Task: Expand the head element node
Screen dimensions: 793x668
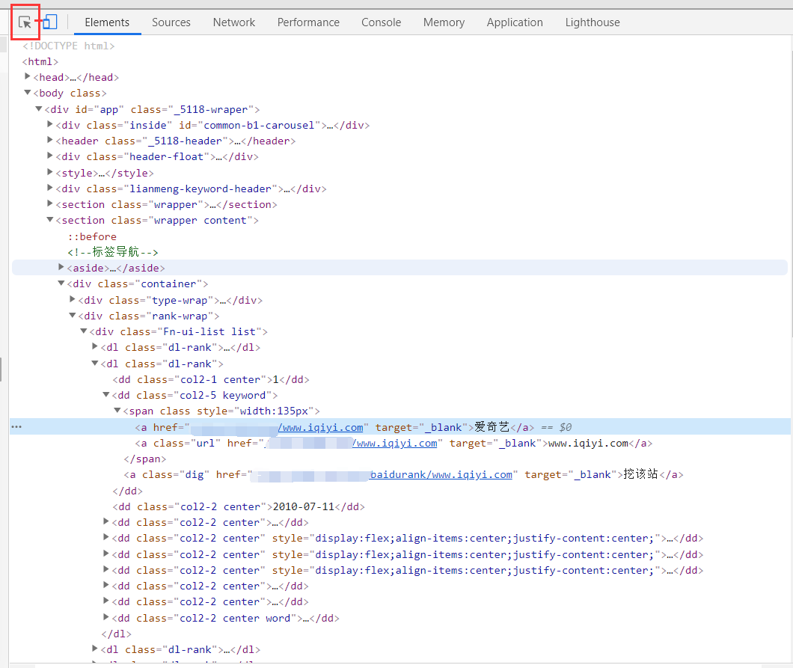Action: tap(28, 76)
